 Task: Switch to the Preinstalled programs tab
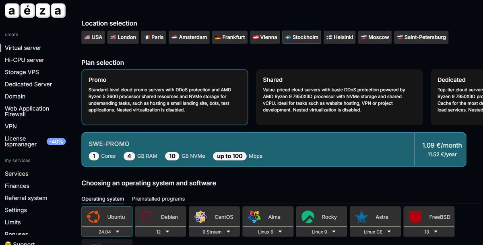tap(159, 199)
